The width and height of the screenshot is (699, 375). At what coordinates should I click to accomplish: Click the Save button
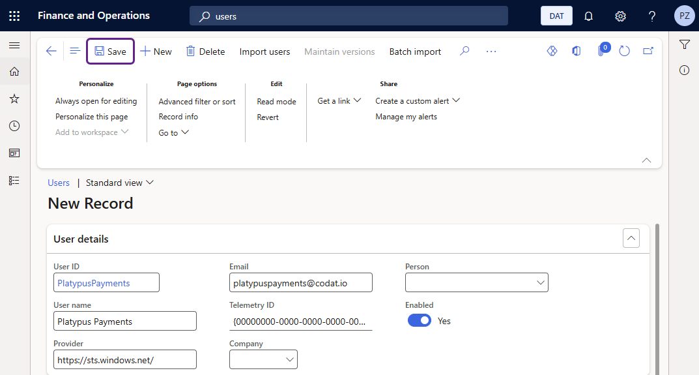(x=110, y=52)
